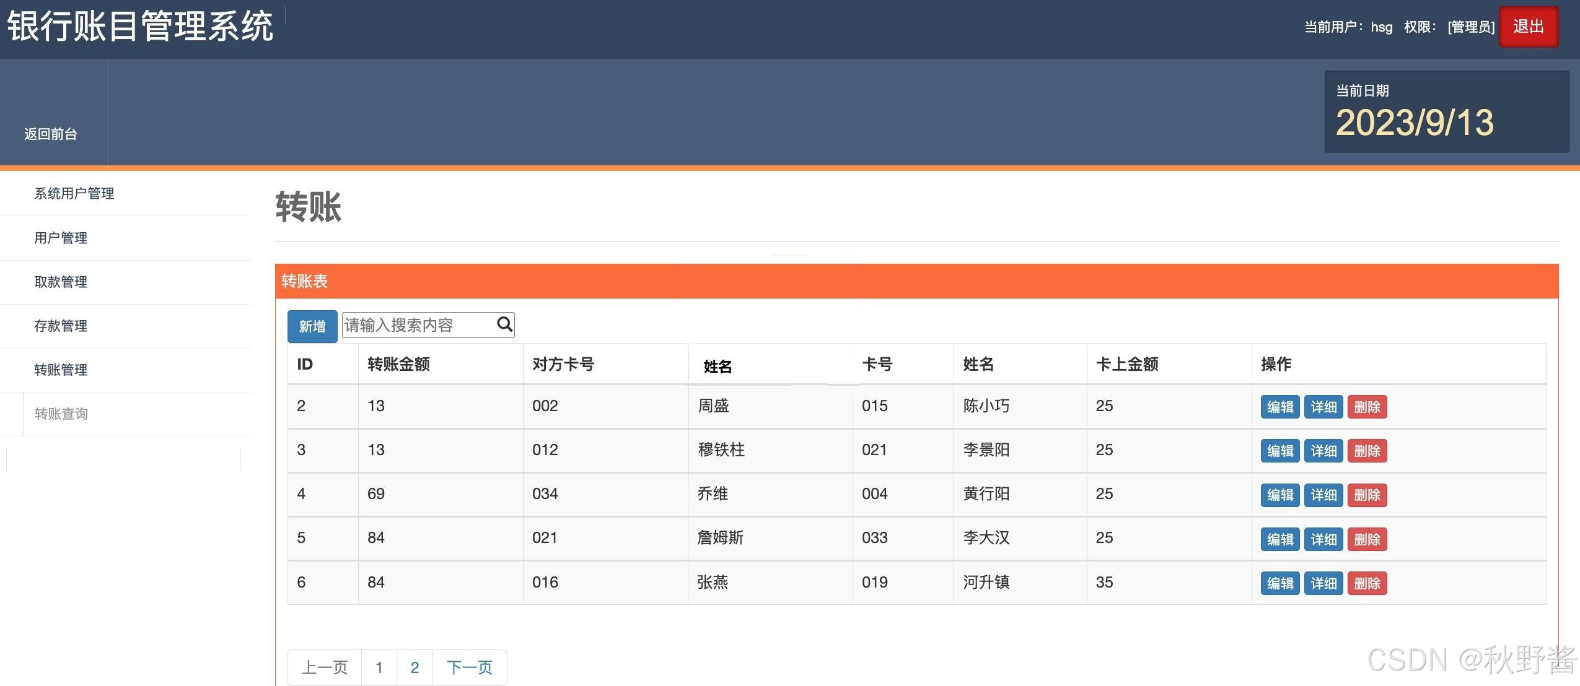The height and width of the screenshot is (686, 1580).
Task: Click the red 退出 logout button
Action: [1528, 27]
